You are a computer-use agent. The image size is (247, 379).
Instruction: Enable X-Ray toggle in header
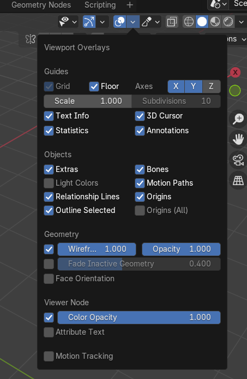(172, 22)
